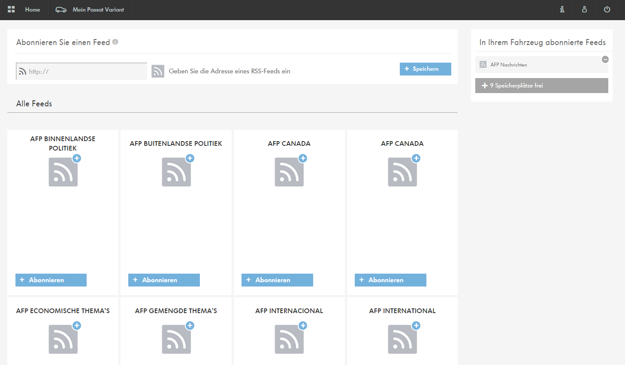The width and height of the screenshot is (625, 365).
Task: Click the RSS icon on the AFP CANADA tile
Action: (289, 172)
